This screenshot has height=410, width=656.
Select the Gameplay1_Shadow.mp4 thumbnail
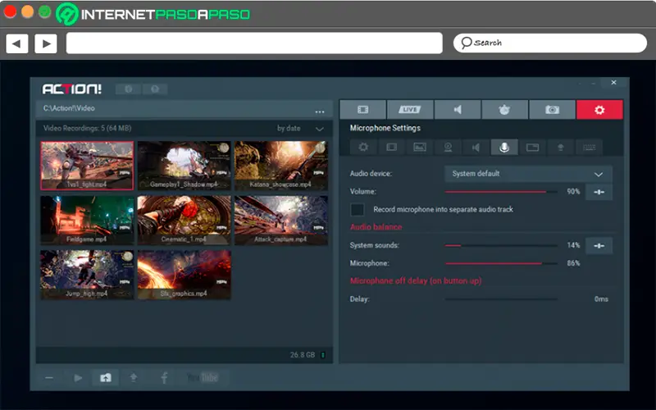pos(184,166)
